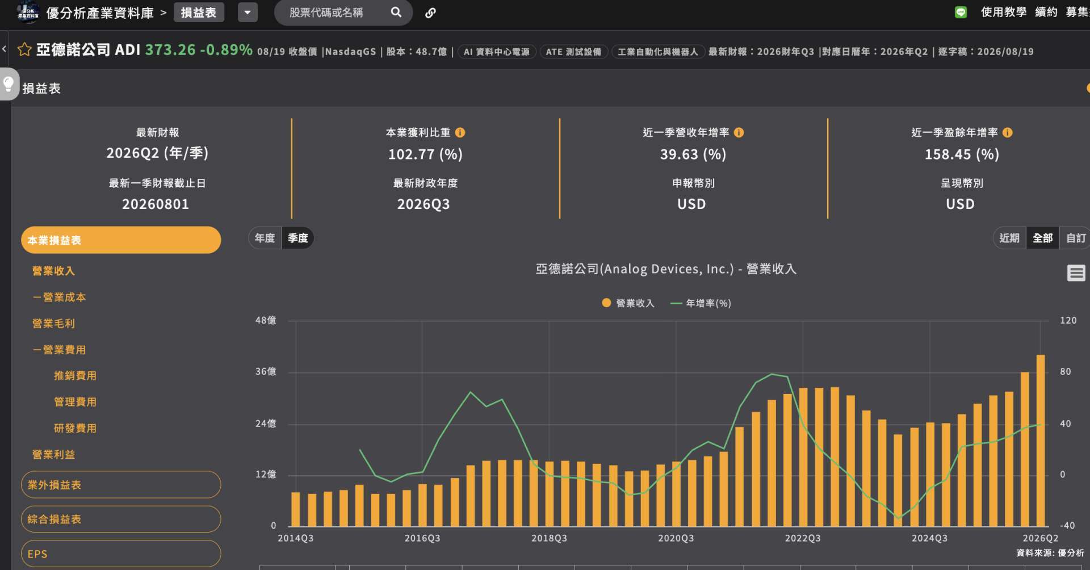Expand 綜合損益表 section
The height and width of the screenshot is (570, 1090).
121,519
